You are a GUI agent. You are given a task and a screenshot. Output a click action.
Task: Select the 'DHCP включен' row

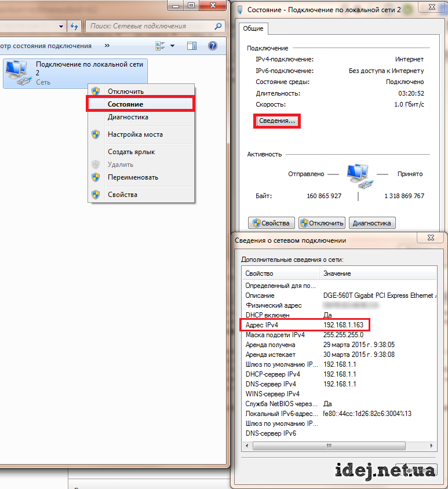click(339, 315)
